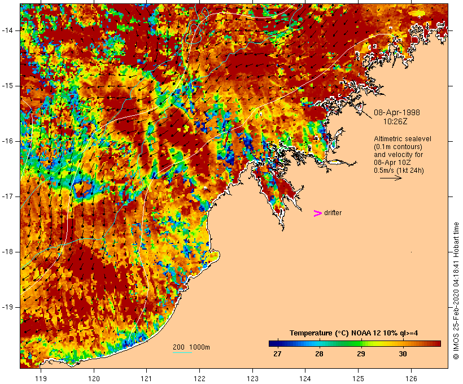Click the longitude axis label '122'
Image resolution: width=463 pixels, height=384 pixels.
pyautogui.click(x=200, y=379)
